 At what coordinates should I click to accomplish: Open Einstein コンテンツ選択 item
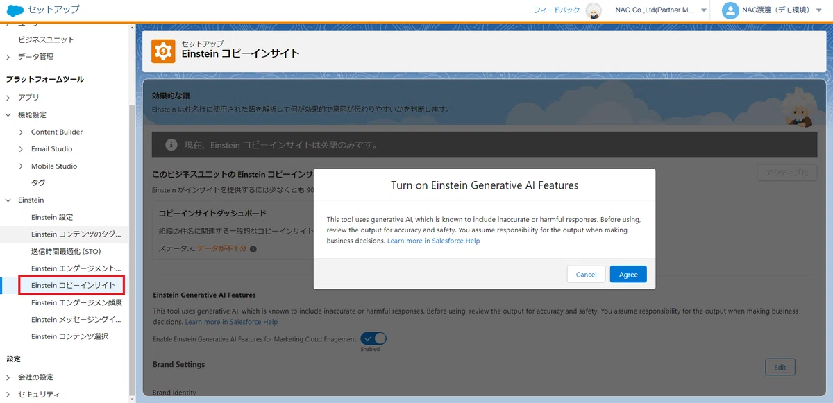click(69, 336)
